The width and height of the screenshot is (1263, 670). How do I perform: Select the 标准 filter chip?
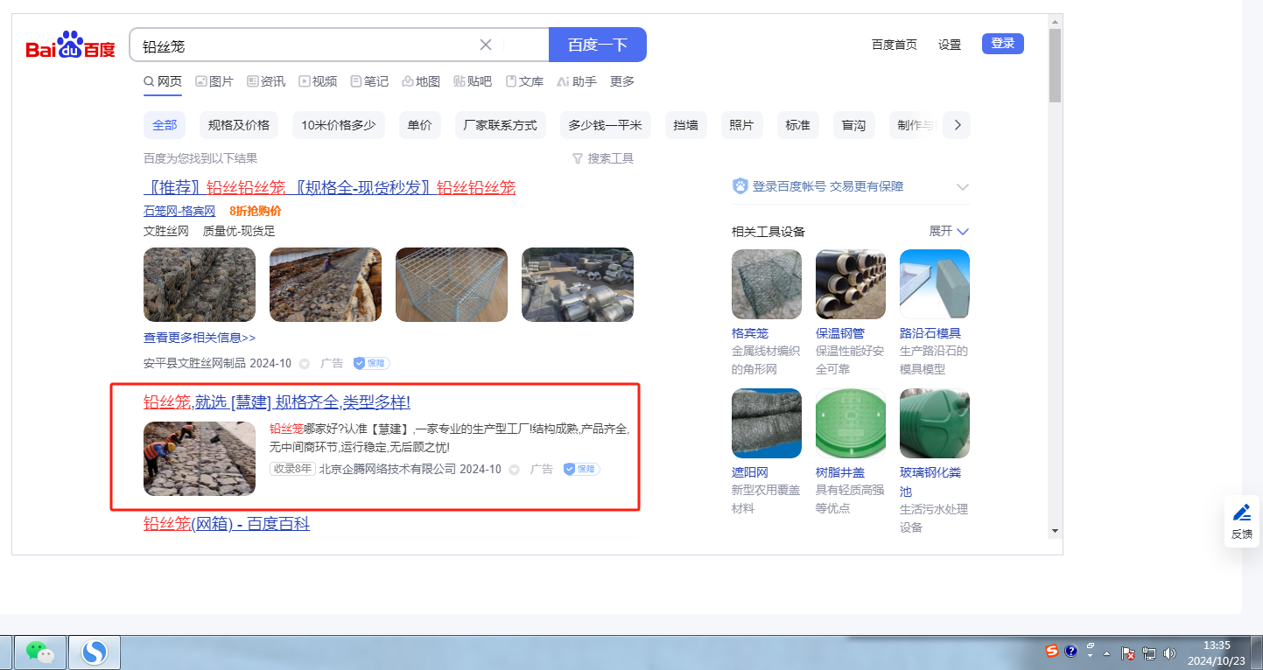point(798,125)
